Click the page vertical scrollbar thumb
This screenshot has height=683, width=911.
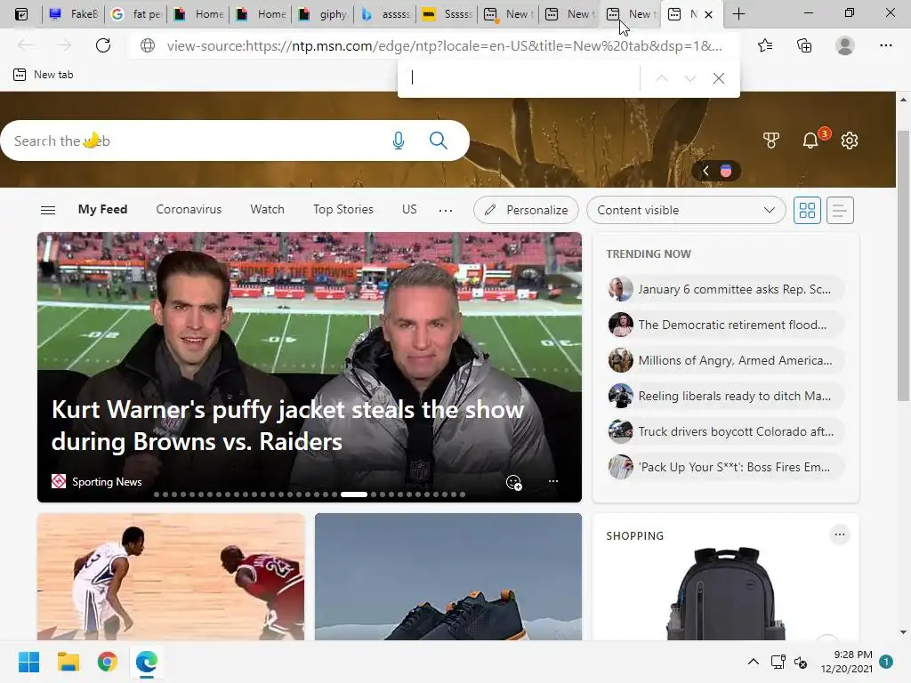903,266
